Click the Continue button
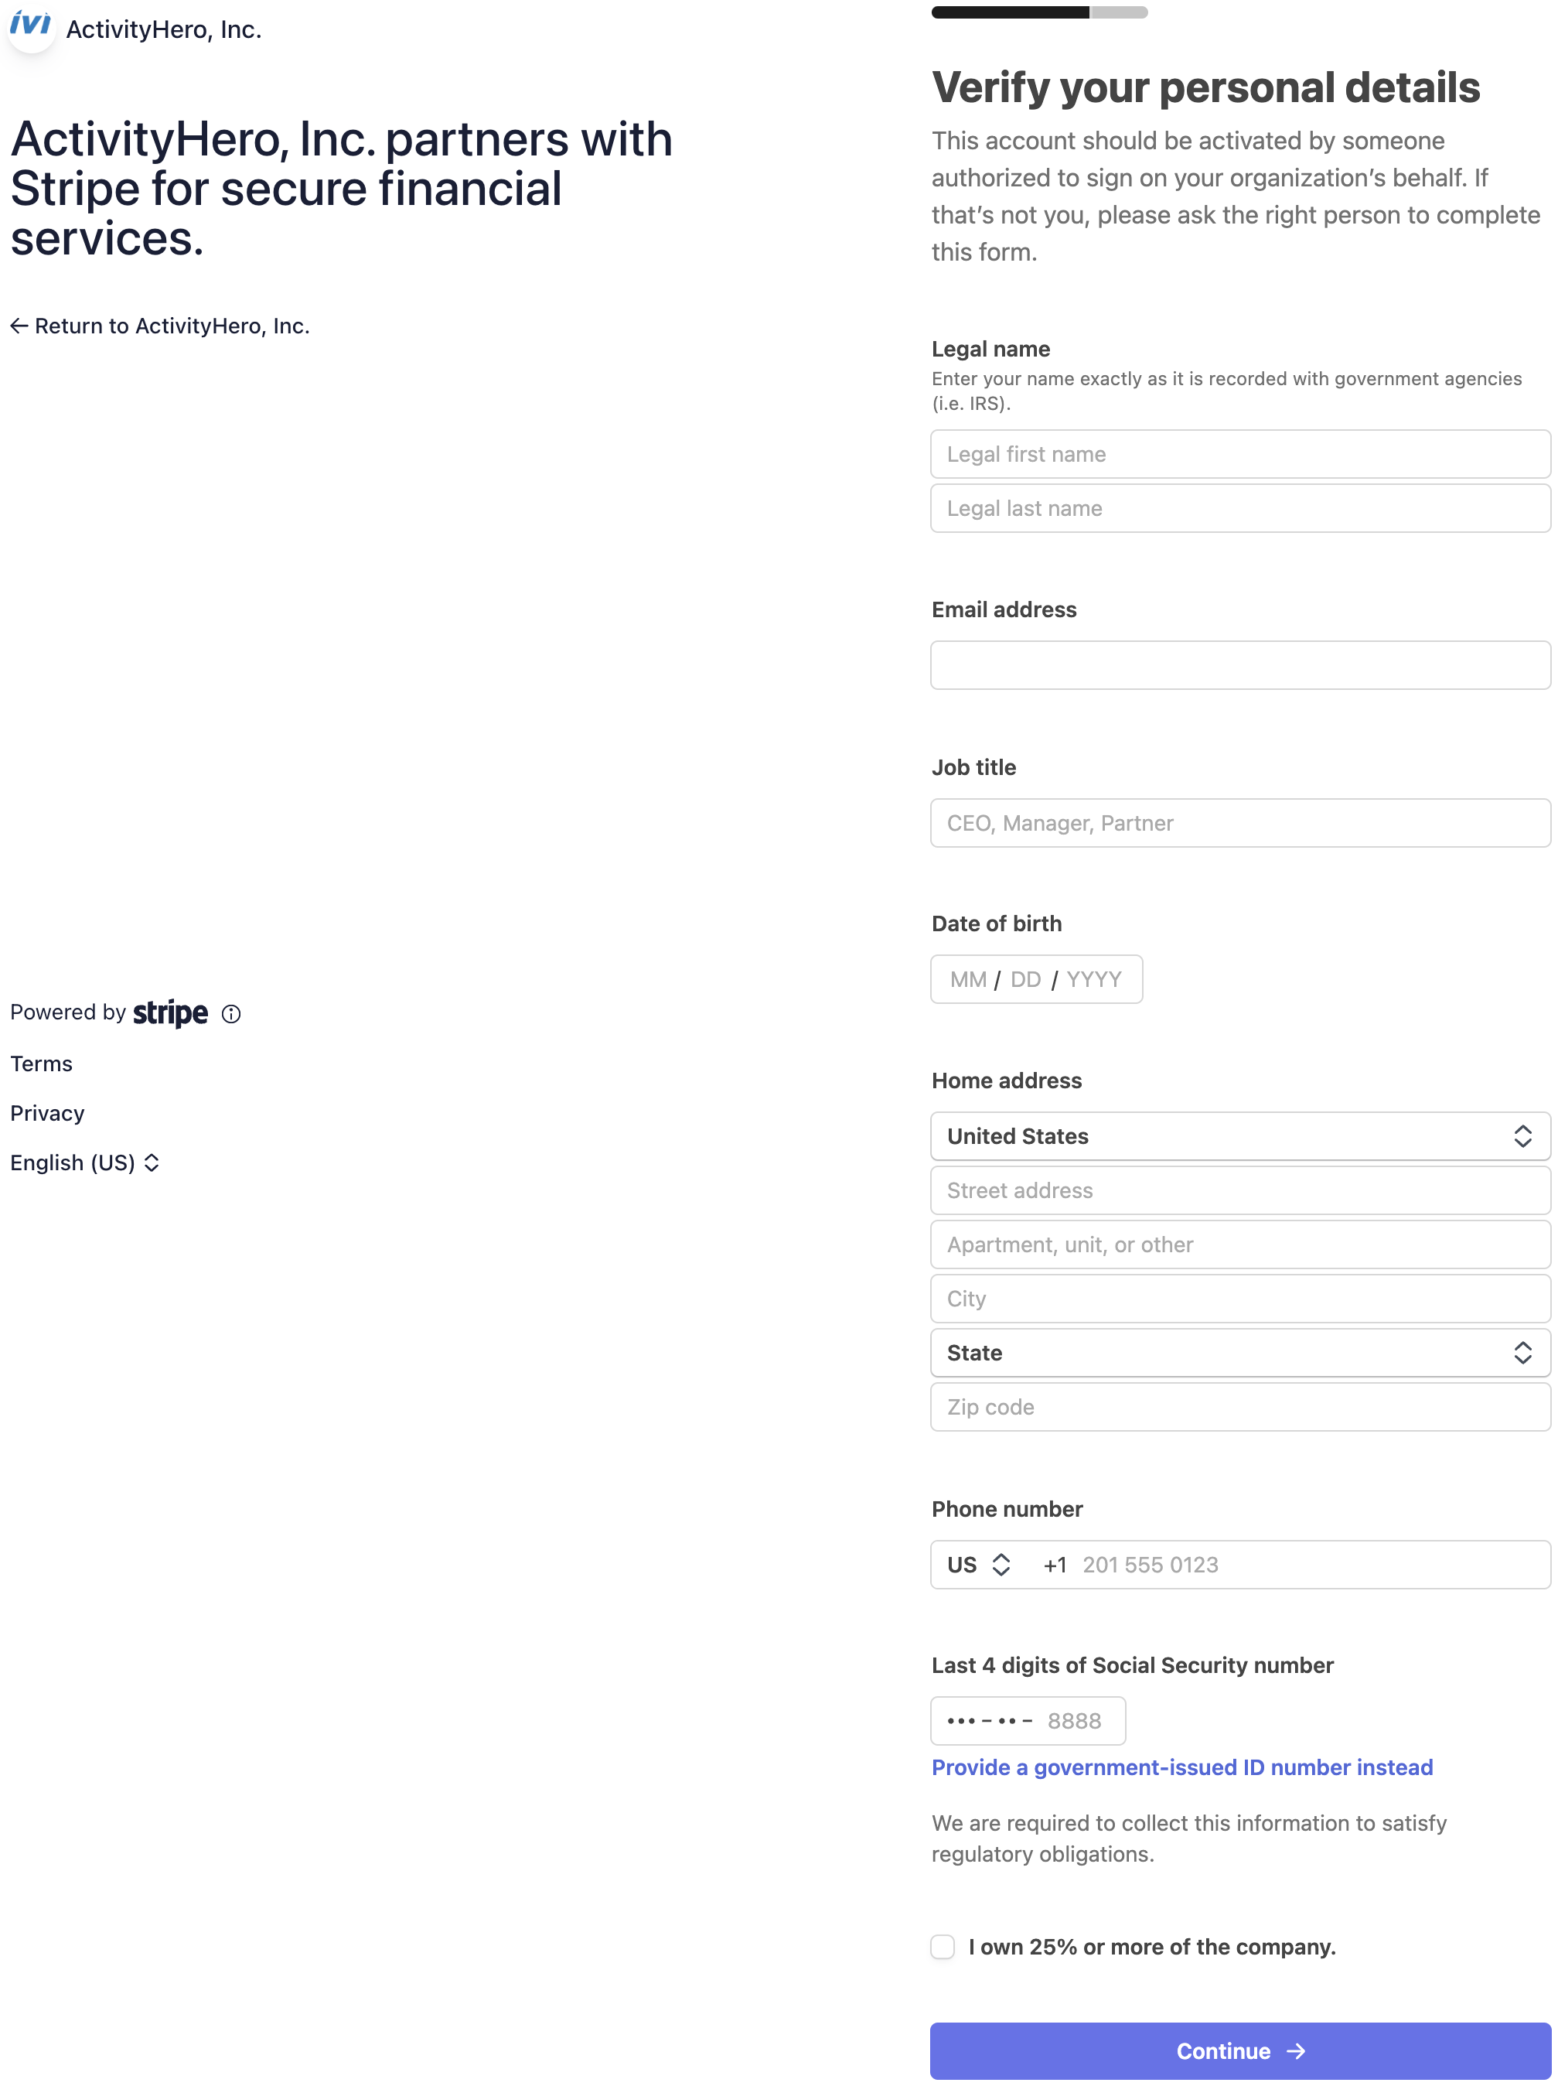The width and height of the screenshot is (1558, 2086). [1240, 2051]
